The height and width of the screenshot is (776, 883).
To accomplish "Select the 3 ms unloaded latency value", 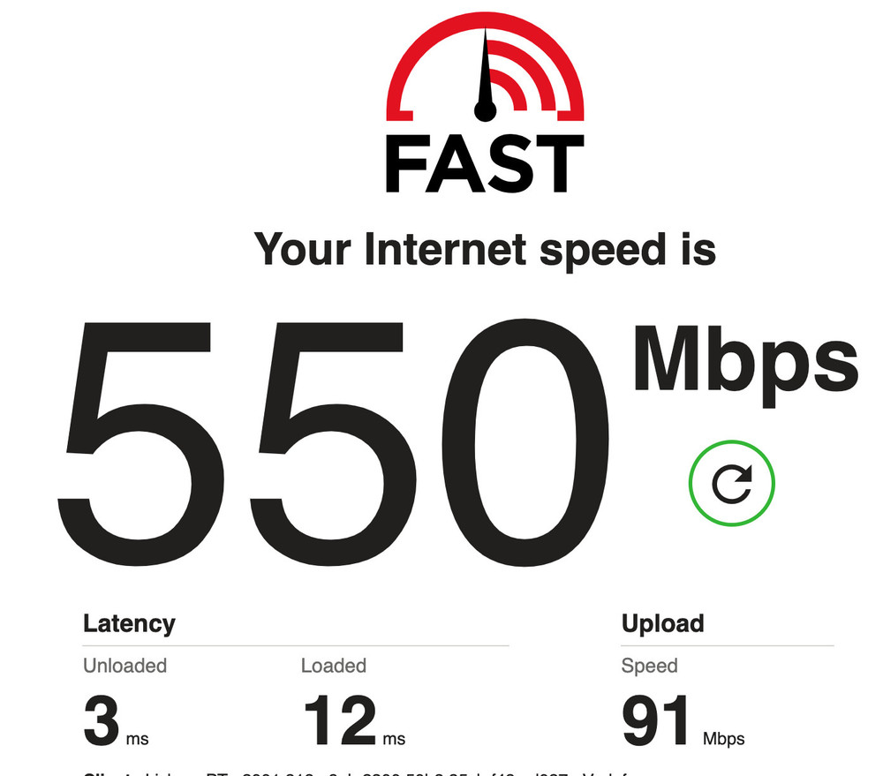I will (x=116, y=720).
